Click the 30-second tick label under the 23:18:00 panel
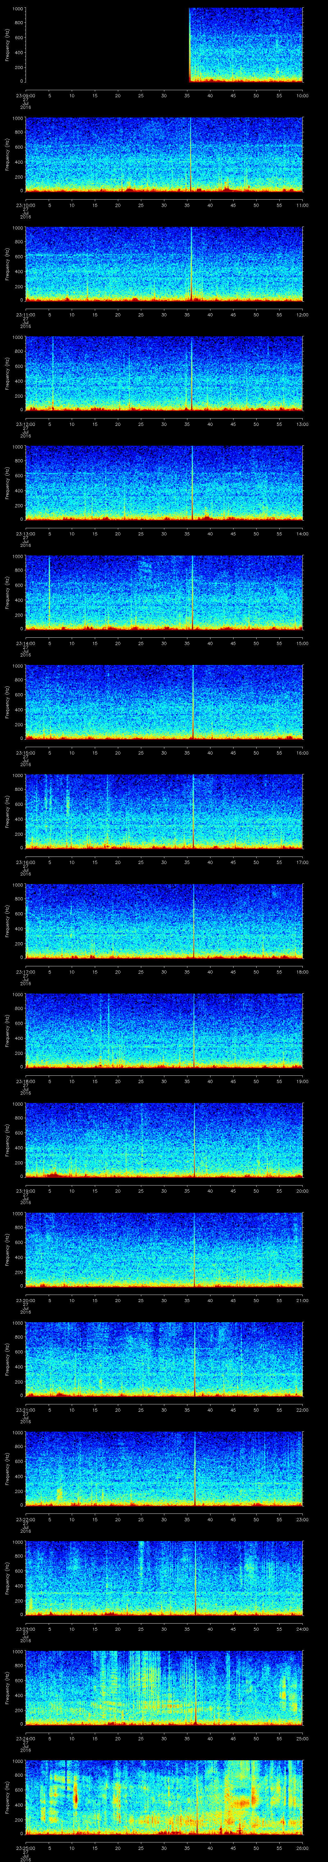The image size is (328, 1862). [x=164, y=1081]
